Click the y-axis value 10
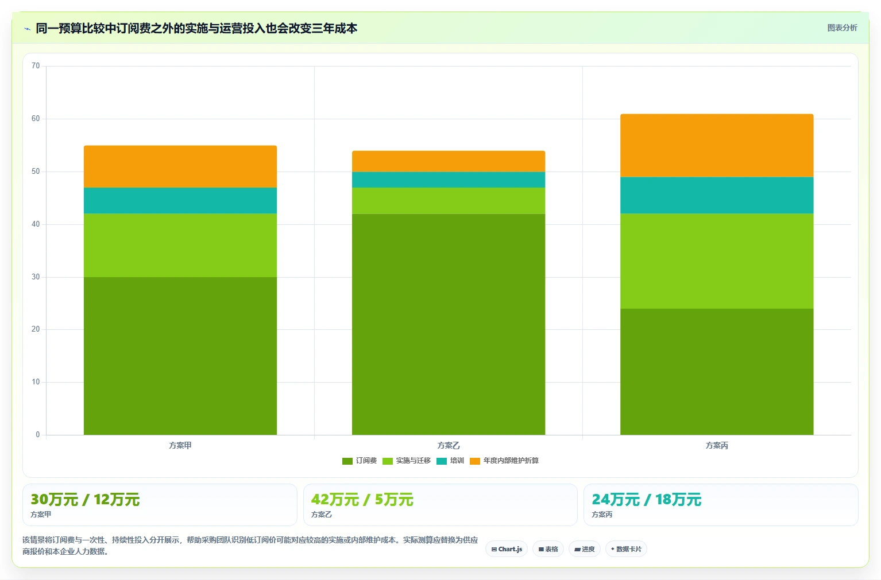Image resolution: width=881 pixels, height=580 pixels. coord(36,382)
